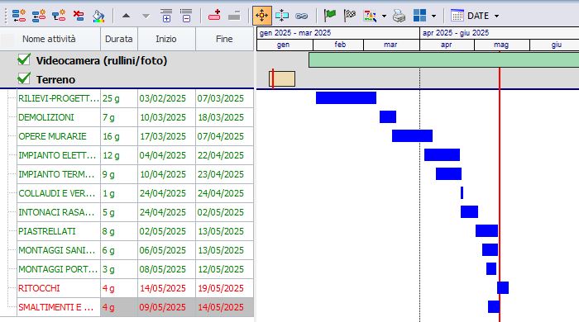The image size is (579, 322).
Task: Click the blue OPERE MURARIE Gantt bar
Action: 412,136
